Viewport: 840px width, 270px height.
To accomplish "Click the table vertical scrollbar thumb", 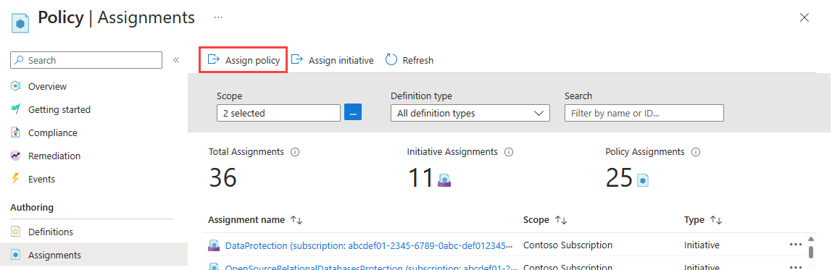I will (811, 253).
